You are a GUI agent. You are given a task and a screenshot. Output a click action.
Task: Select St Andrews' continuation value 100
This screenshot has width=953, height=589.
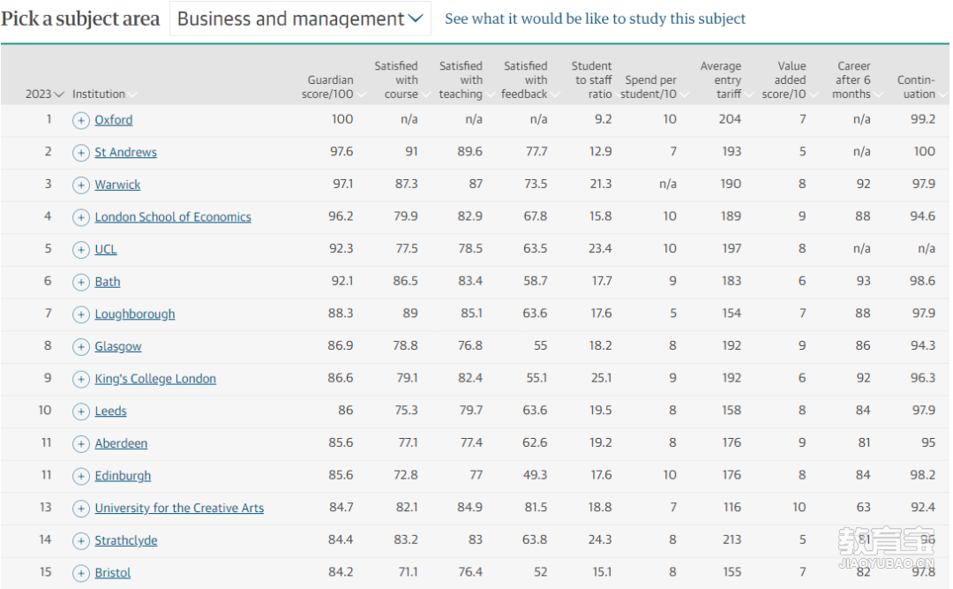tap(925, 152)
